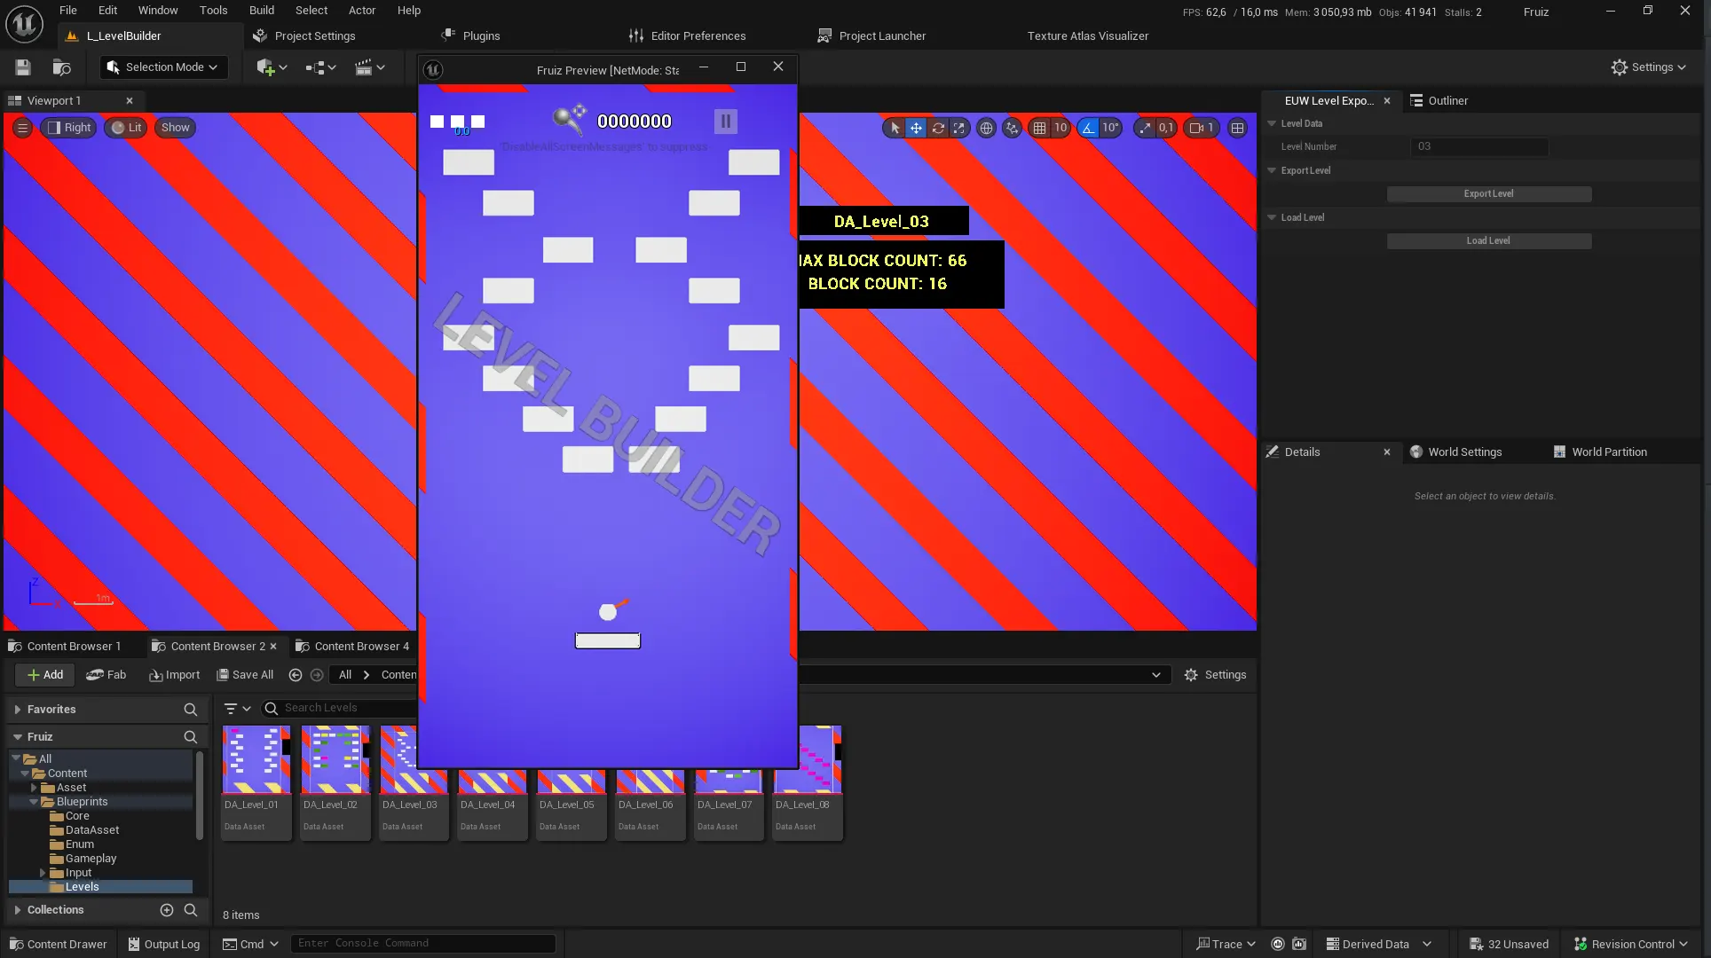This screenshot has height=958, width=1711.
Task: Open the Cmd console type dropdown
Action: coord(251,944)
